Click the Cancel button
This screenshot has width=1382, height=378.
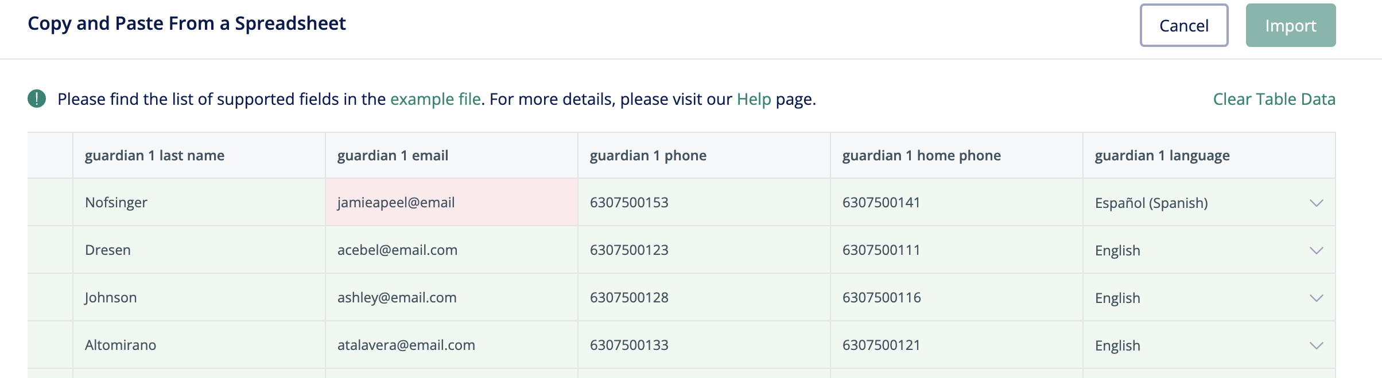(x=1183, y=26)
